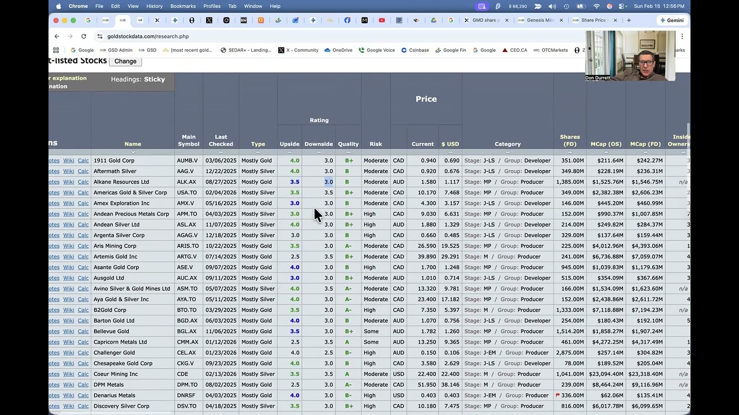Switch to the Facebook tab

point(347,20)
